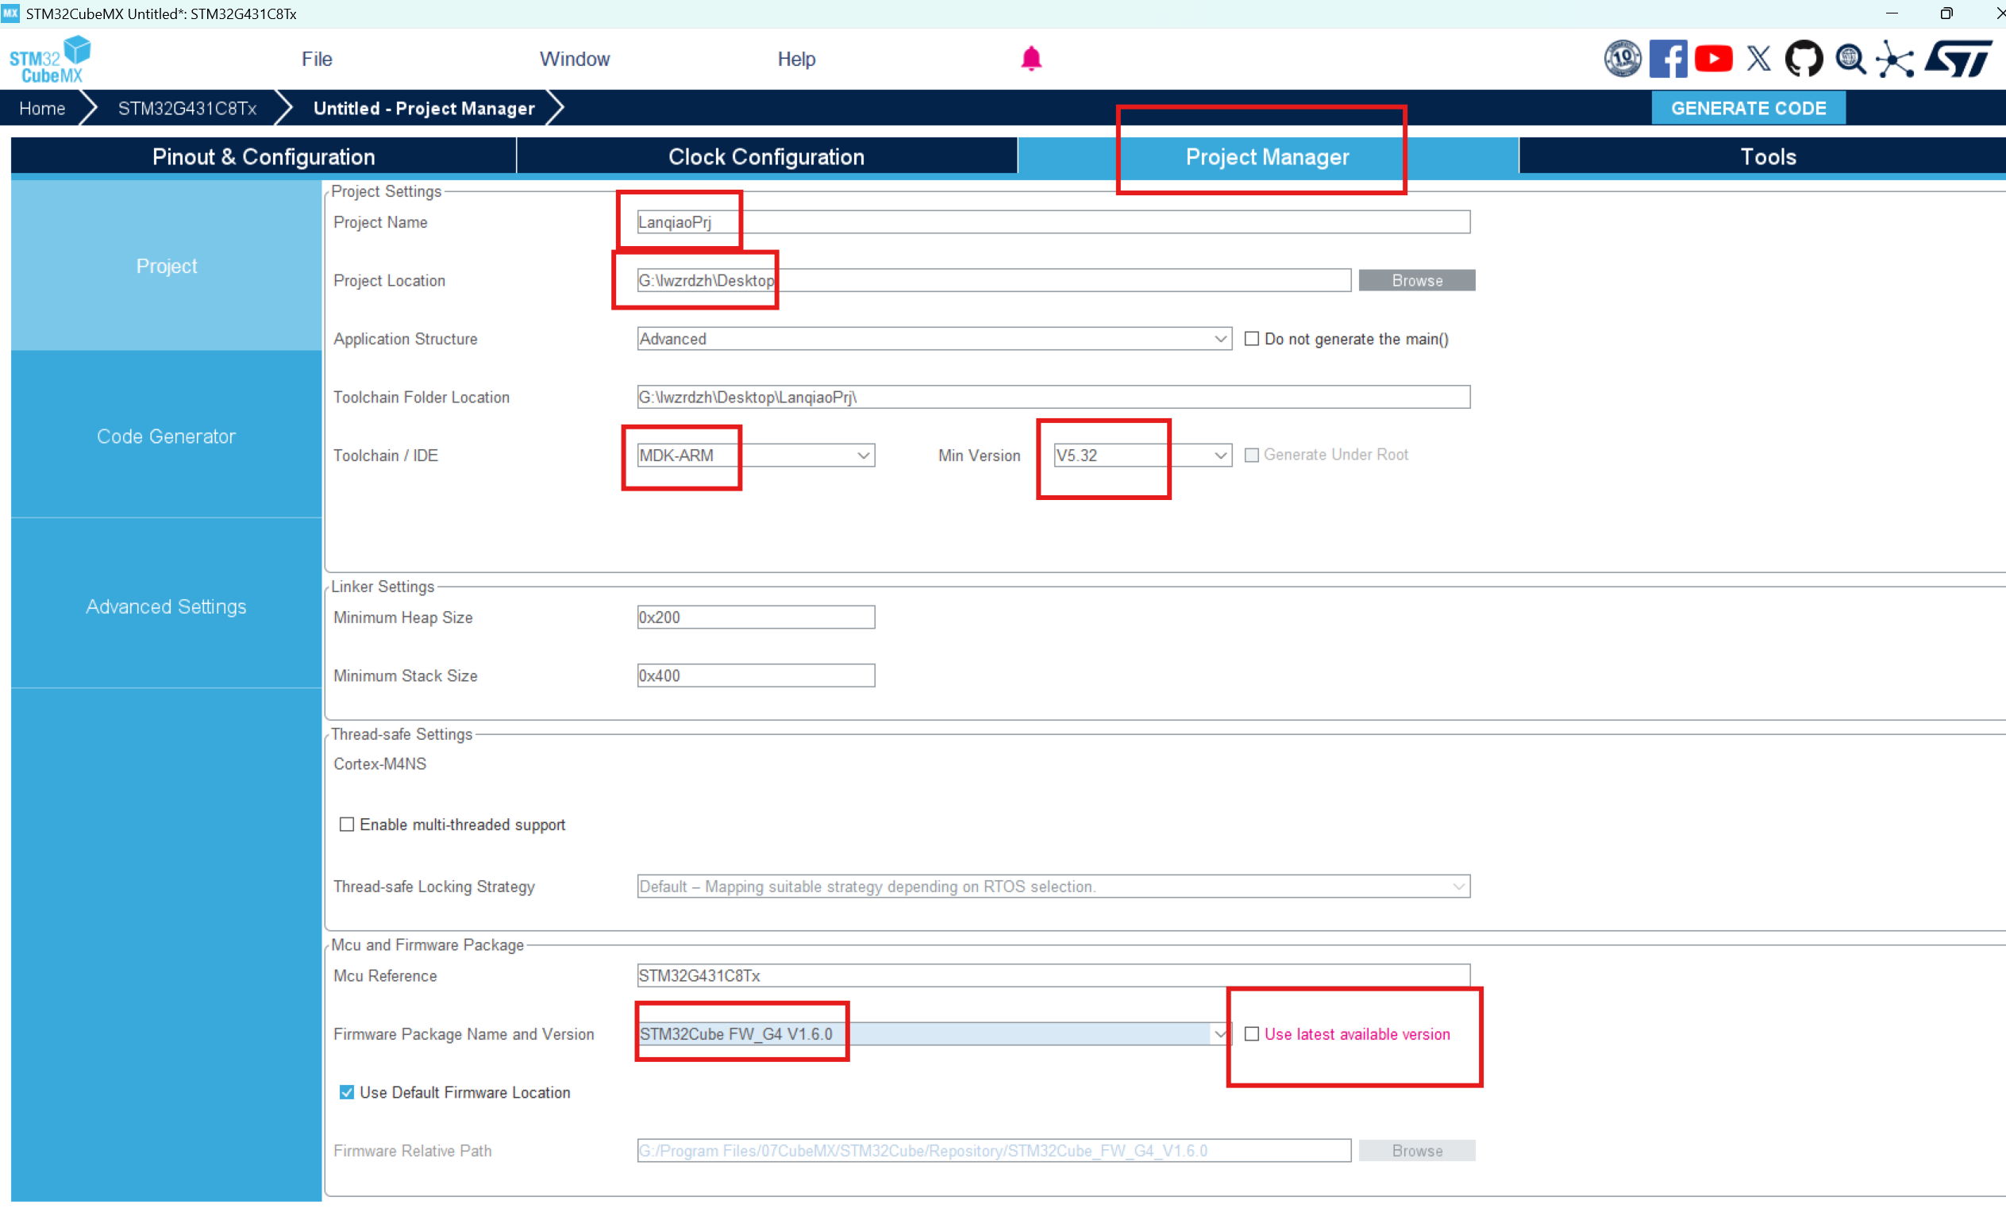Open the Window menu

point(575,59)
